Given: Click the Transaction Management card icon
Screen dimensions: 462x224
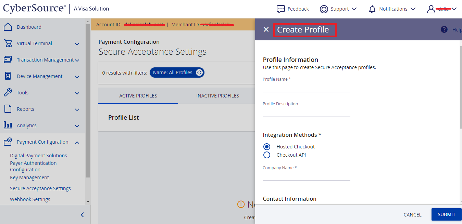Looking at the screenshot, I should 8,60.
